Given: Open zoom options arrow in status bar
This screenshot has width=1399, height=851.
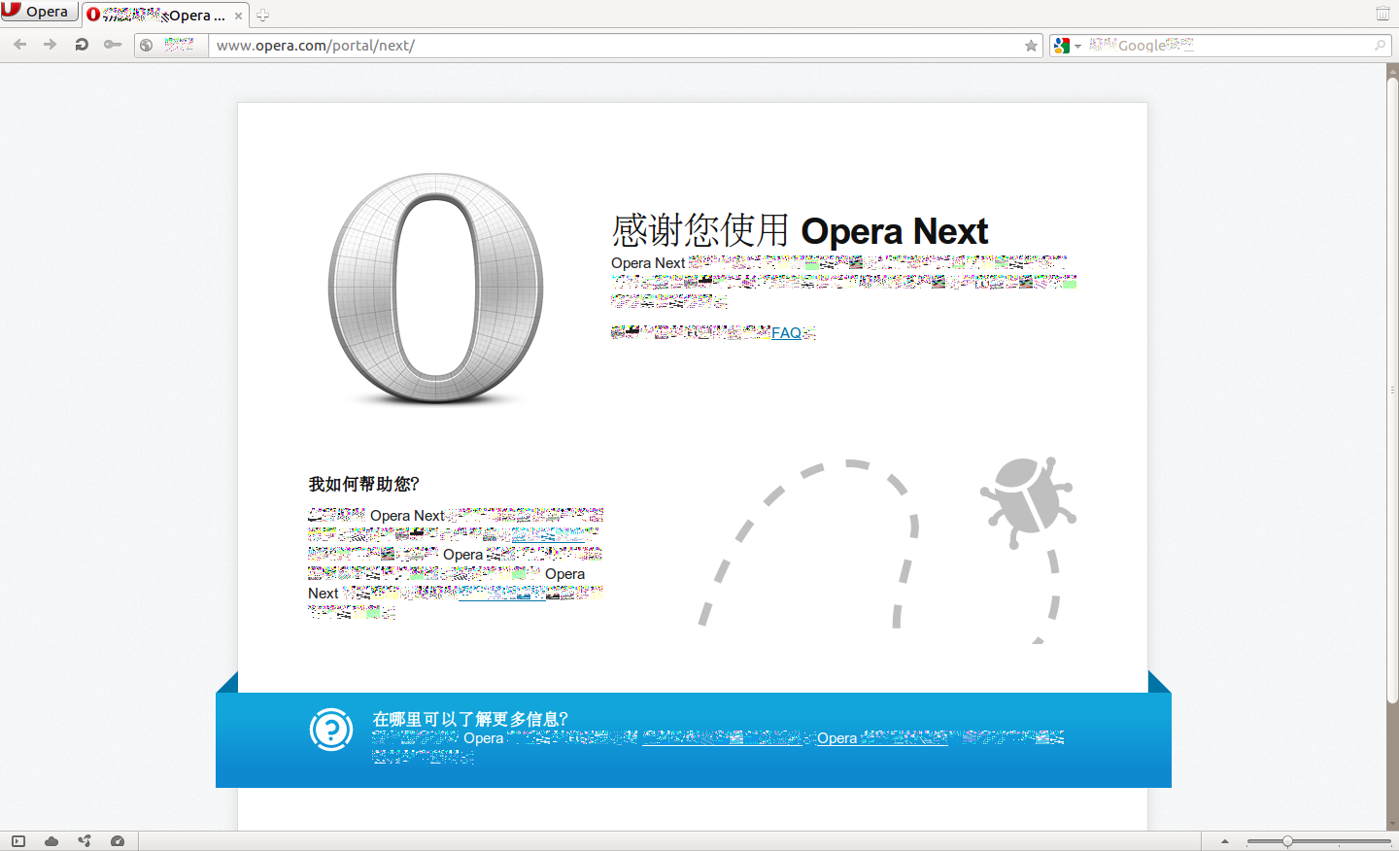Looking at the screenshot, I should 1225,841.
